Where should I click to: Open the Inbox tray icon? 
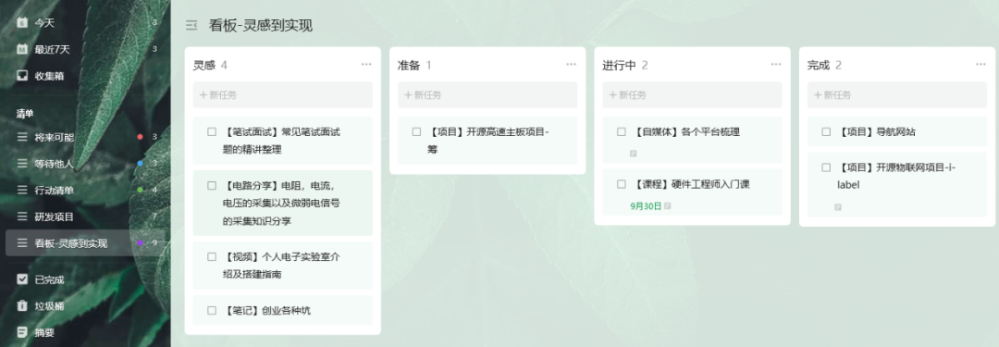[x=22, y=76]
